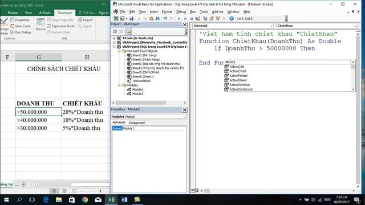Collapse the Microsoft Excel Objects folder
The width and height of the screenshot is (365, 205).
[119, 51]
